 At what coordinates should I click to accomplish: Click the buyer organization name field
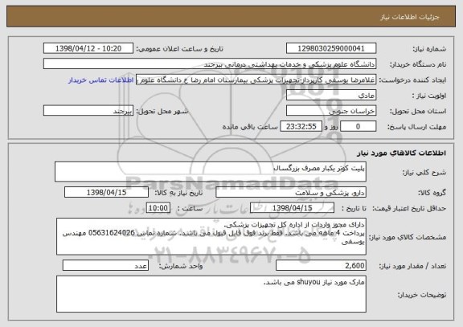[x=210, y=64]
